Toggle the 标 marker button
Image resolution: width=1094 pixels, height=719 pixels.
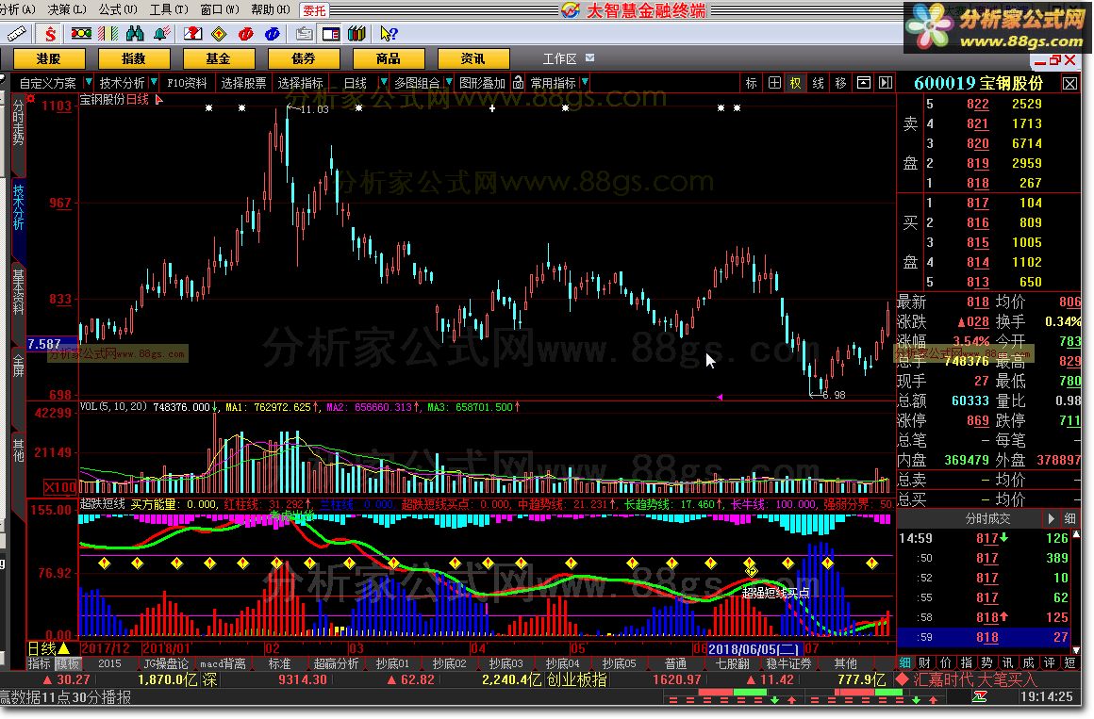click(752, 82)
